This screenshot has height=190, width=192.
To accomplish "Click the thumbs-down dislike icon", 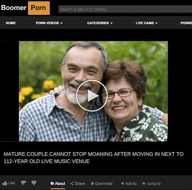I will 23,183.
